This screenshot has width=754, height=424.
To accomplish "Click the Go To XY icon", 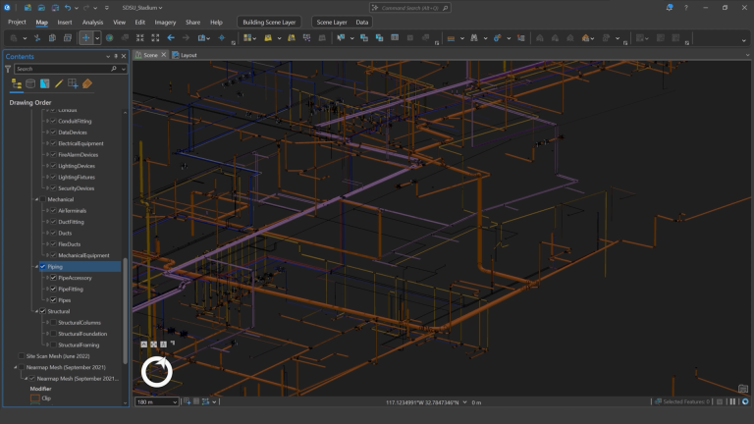I will coord(222,38).
